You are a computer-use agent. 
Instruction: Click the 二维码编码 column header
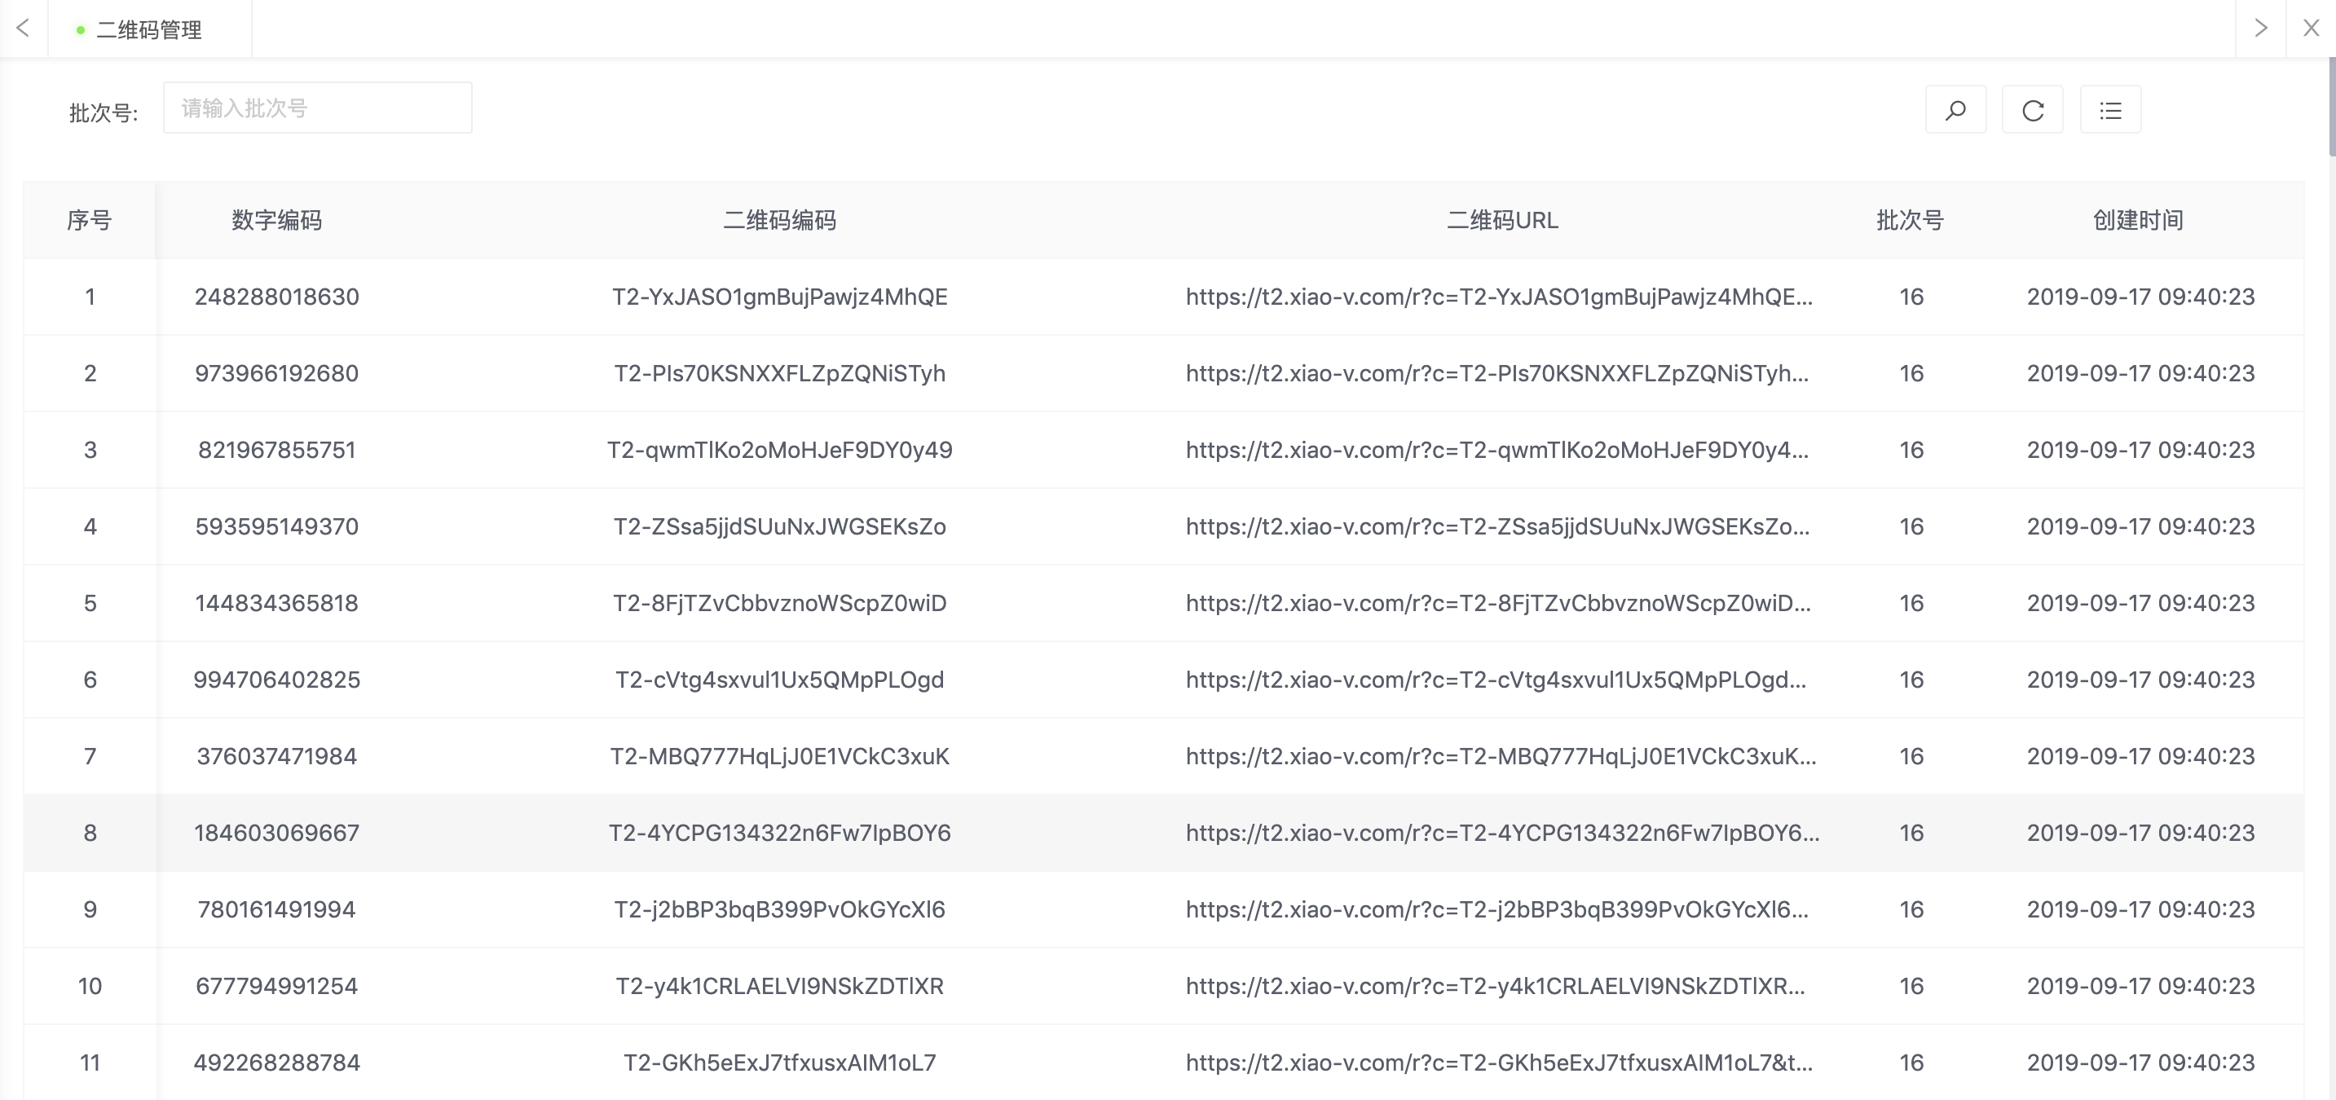pyautogui.click(x=779, y=220)
